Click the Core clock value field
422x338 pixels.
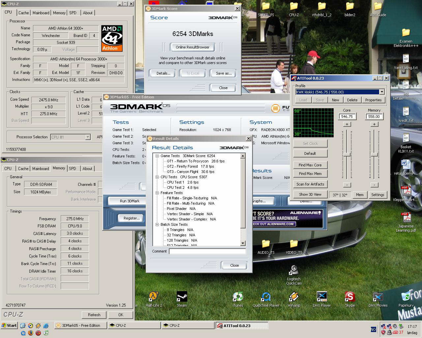coord(347,117)
